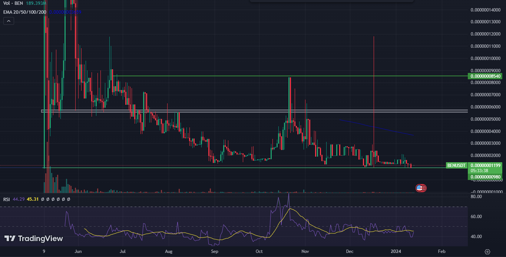Click the RSI moving average value 45.31
Viewport: 506px width, 257px height.
click(32, 199)
